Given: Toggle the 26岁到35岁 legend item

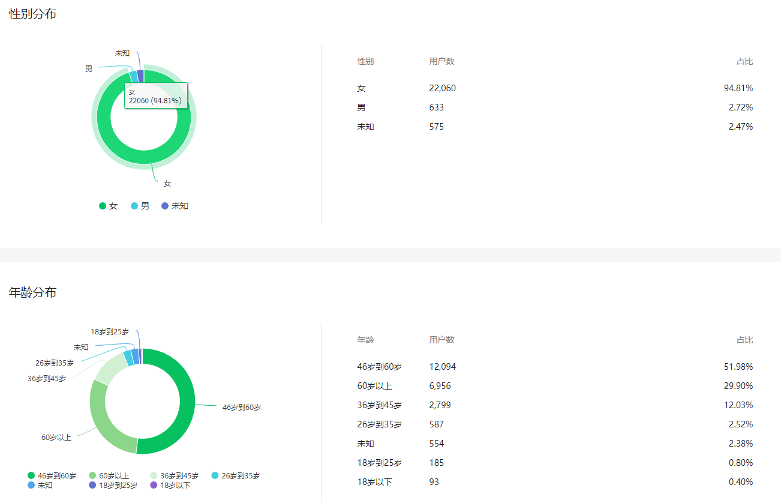Looking at the screenshot, I should [236, 476].
